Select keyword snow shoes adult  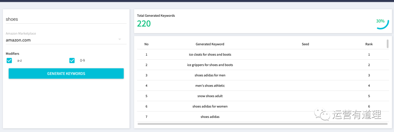(210, 96)
